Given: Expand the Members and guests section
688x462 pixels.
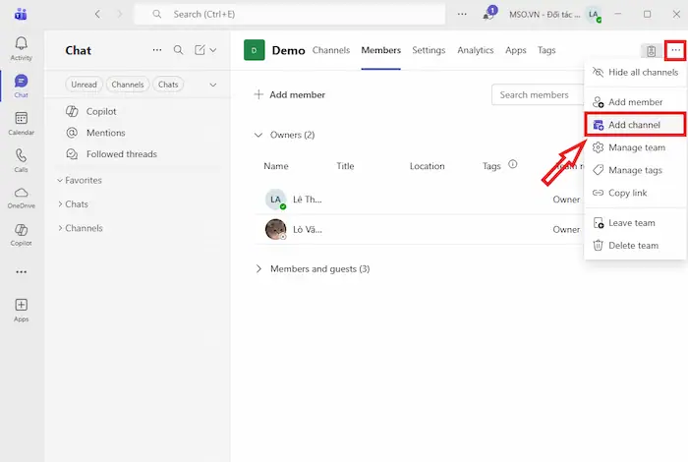Looking at the screenshot, I should click(x=259, y=268).
